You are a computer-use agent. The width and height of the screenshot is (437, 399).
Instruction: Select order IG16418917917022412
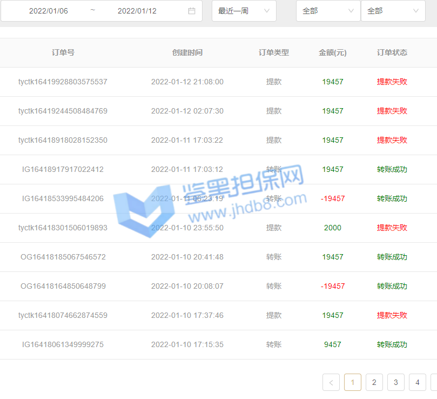tap(63, 169)
